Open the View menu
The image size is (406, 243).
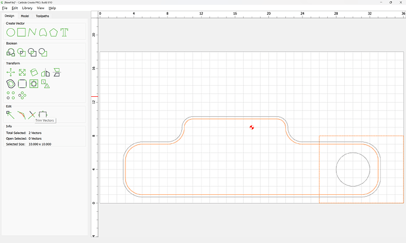pos(41,8)
